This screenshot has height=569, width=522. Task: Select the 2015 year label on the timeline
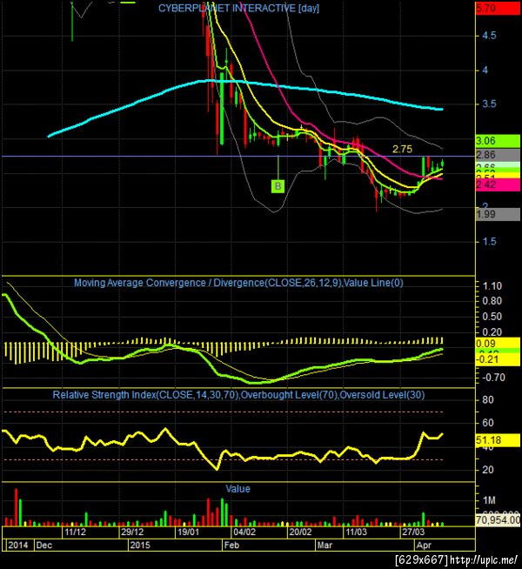point(140,545)
